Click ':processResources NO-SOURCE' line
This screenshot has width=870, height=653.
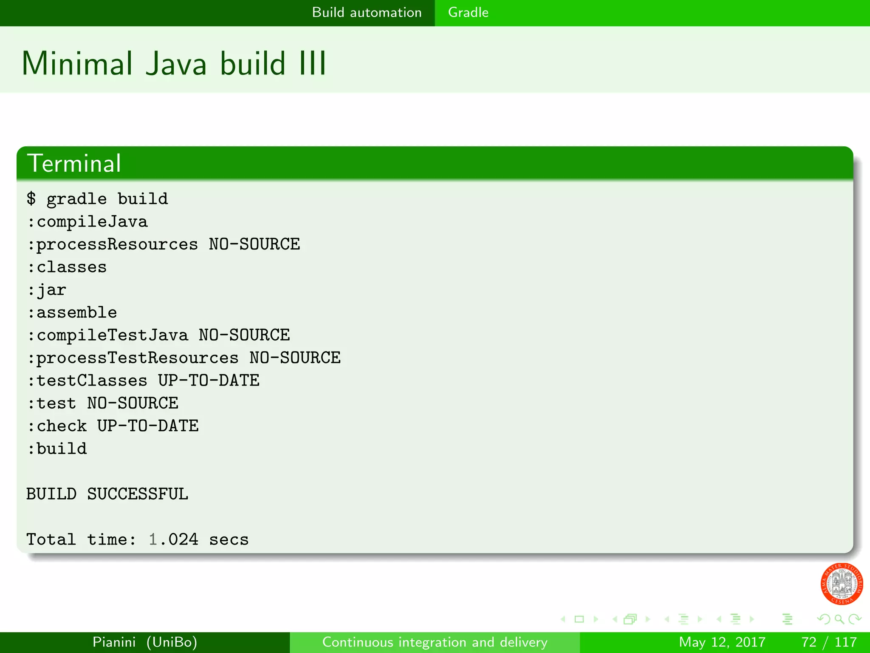164,244
